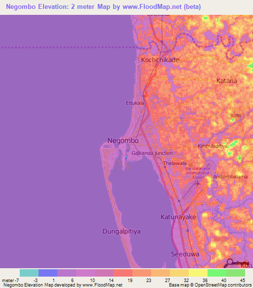This screenshot has width=253, height=288.
Task: Click the Katana town label
Action: [x=227, y=81]
